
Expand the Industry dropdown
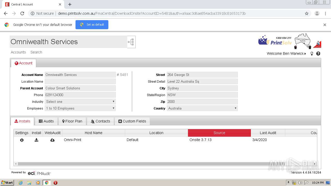[80, 102]
